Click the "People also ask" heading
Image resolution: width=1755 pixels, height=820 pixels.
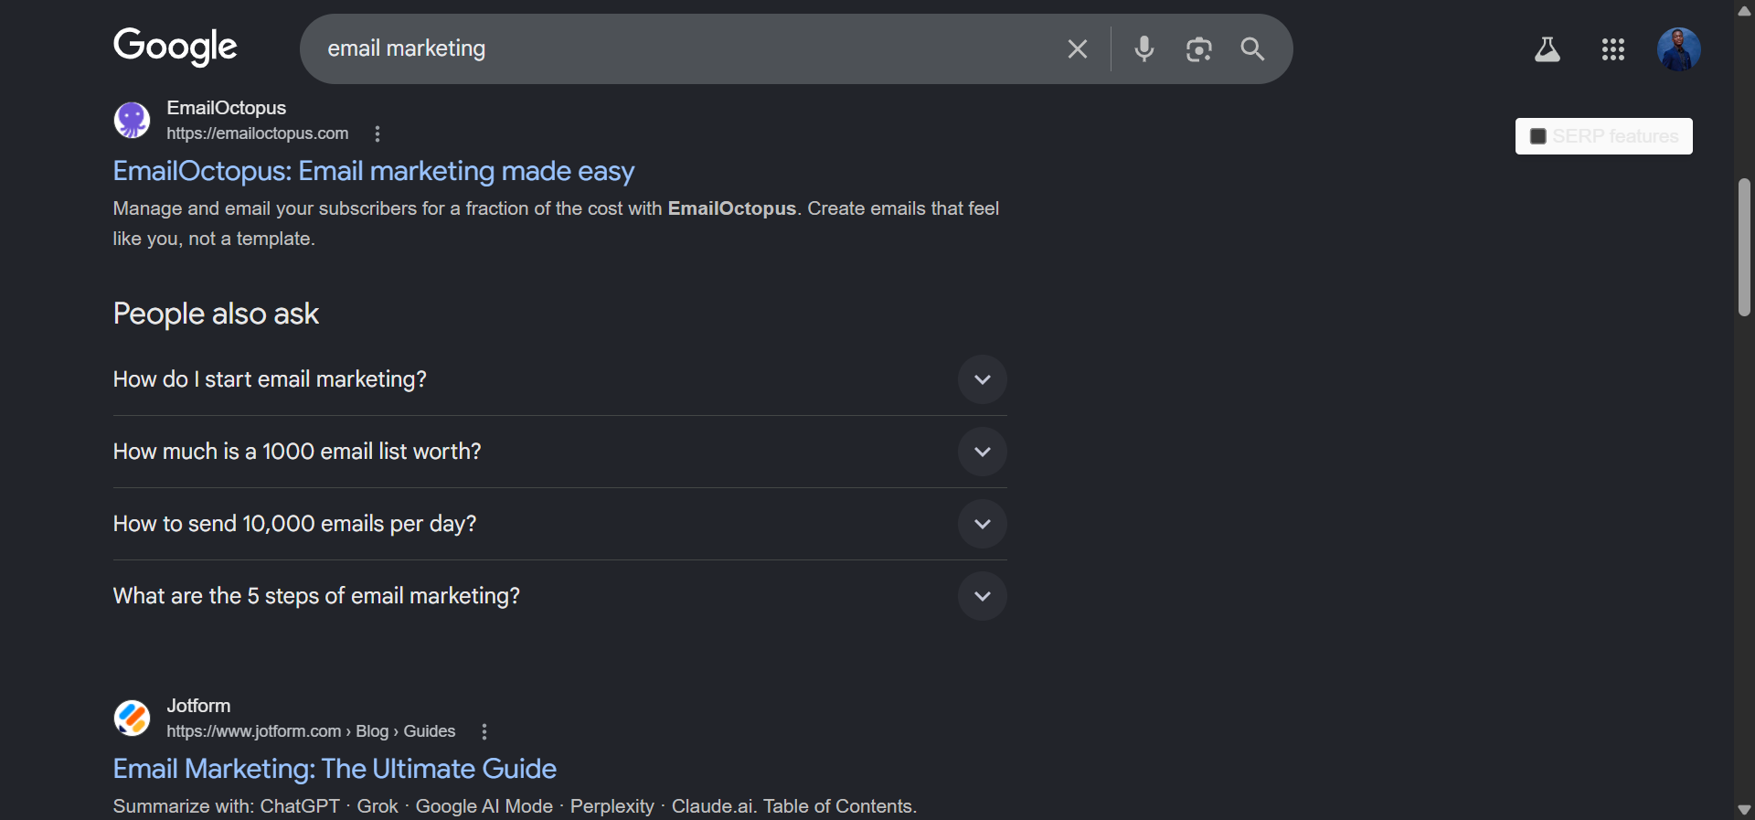click(x=216, y=314)
